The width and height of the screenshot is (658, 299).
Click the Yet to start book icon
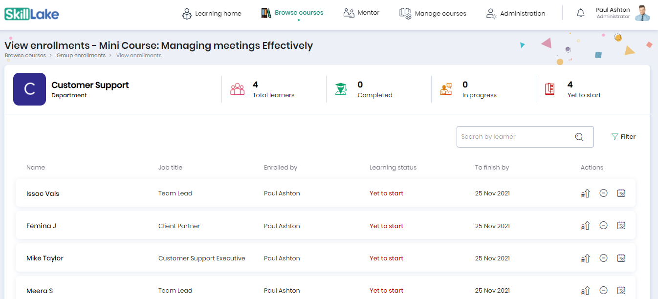point(550,89)
